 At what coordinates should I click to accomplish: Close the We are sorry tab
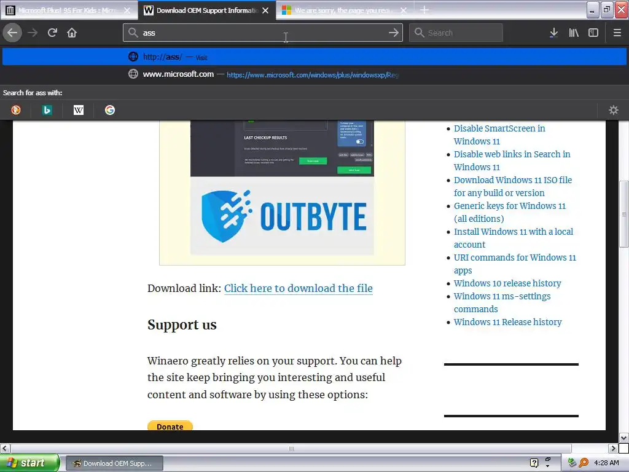pos(403,10)
